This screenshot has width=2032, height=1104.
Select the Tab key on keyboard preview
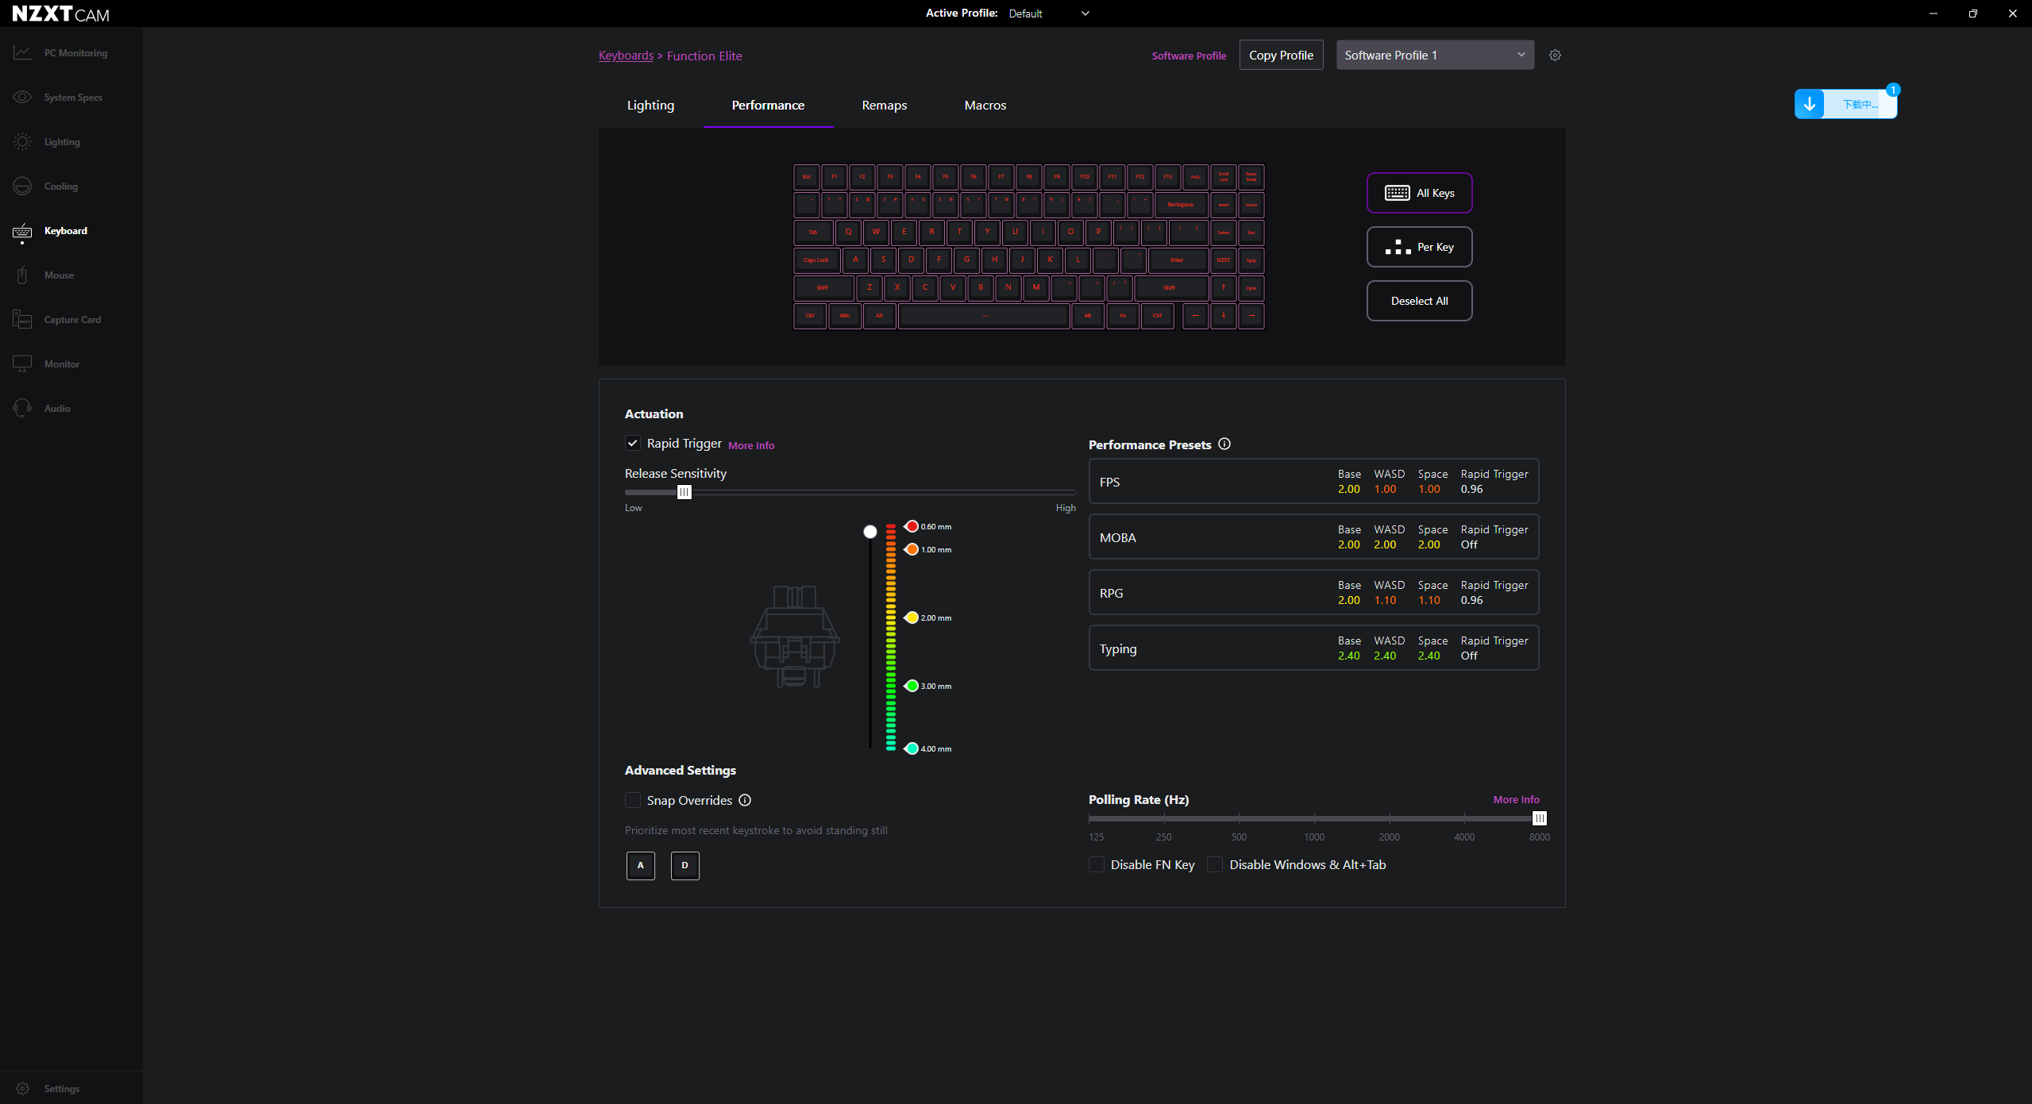pyautogui.click(x=813, y=233)
